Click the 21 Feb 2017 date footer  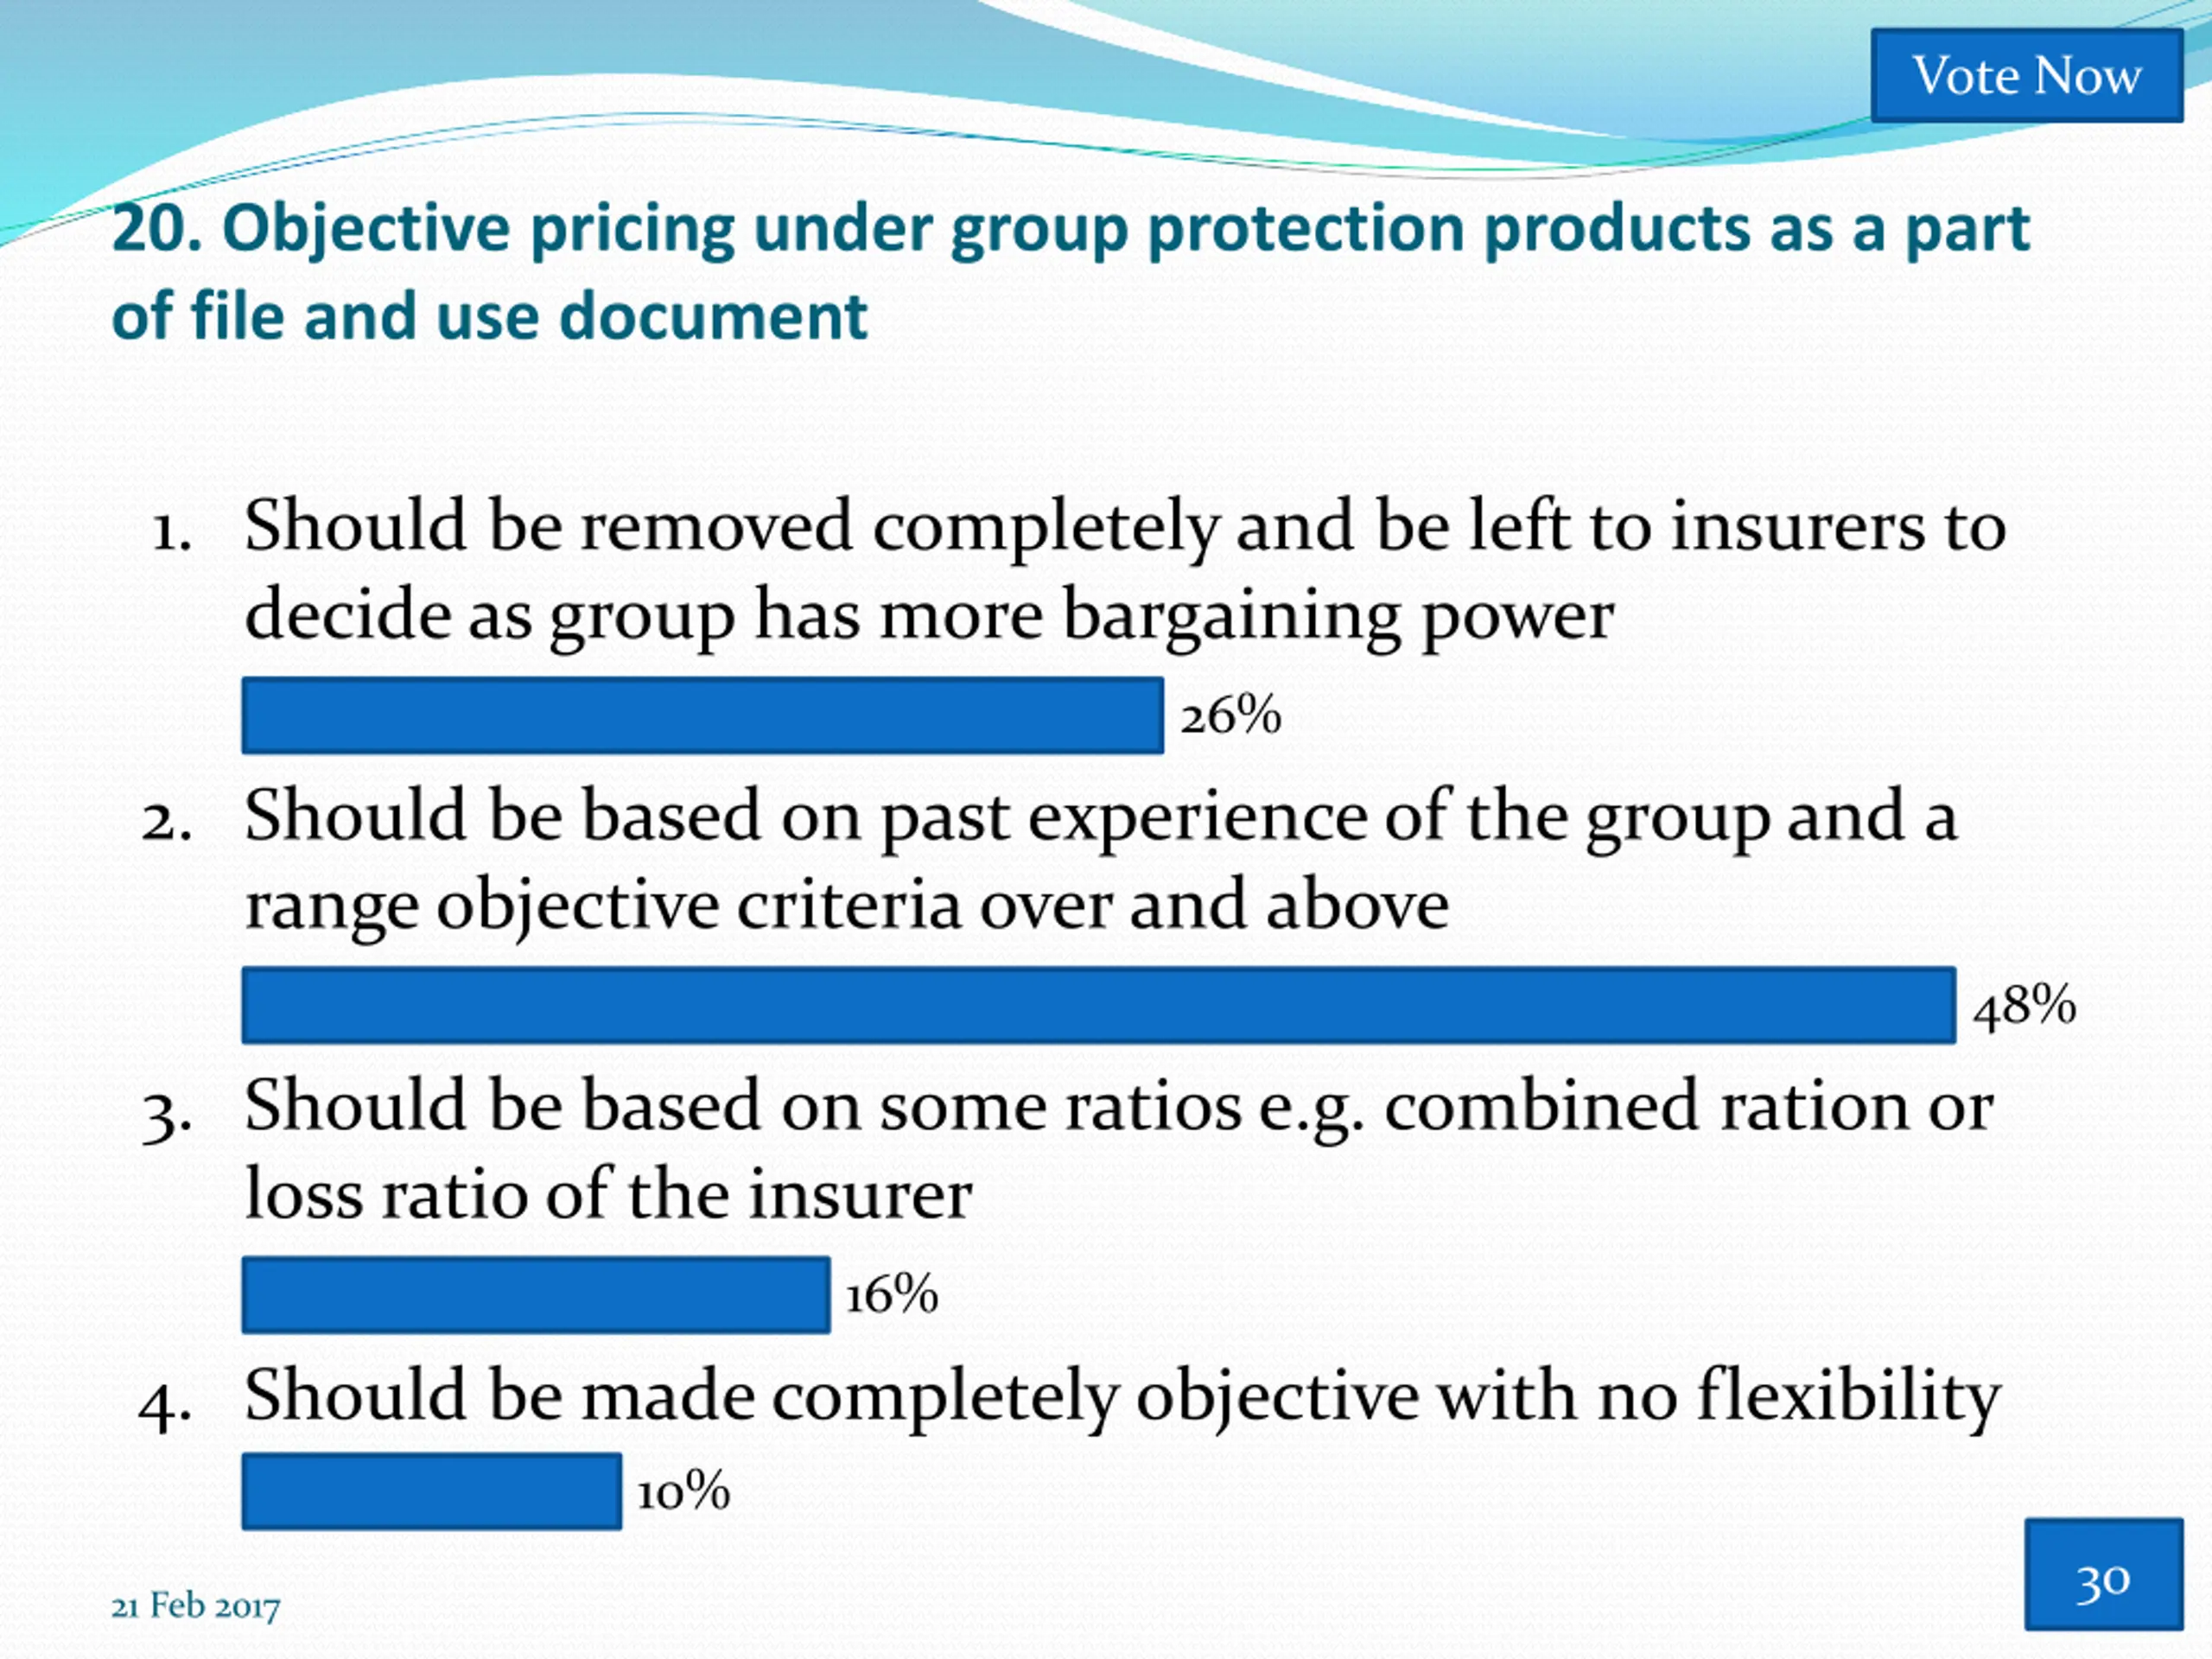click(196, 1607)
